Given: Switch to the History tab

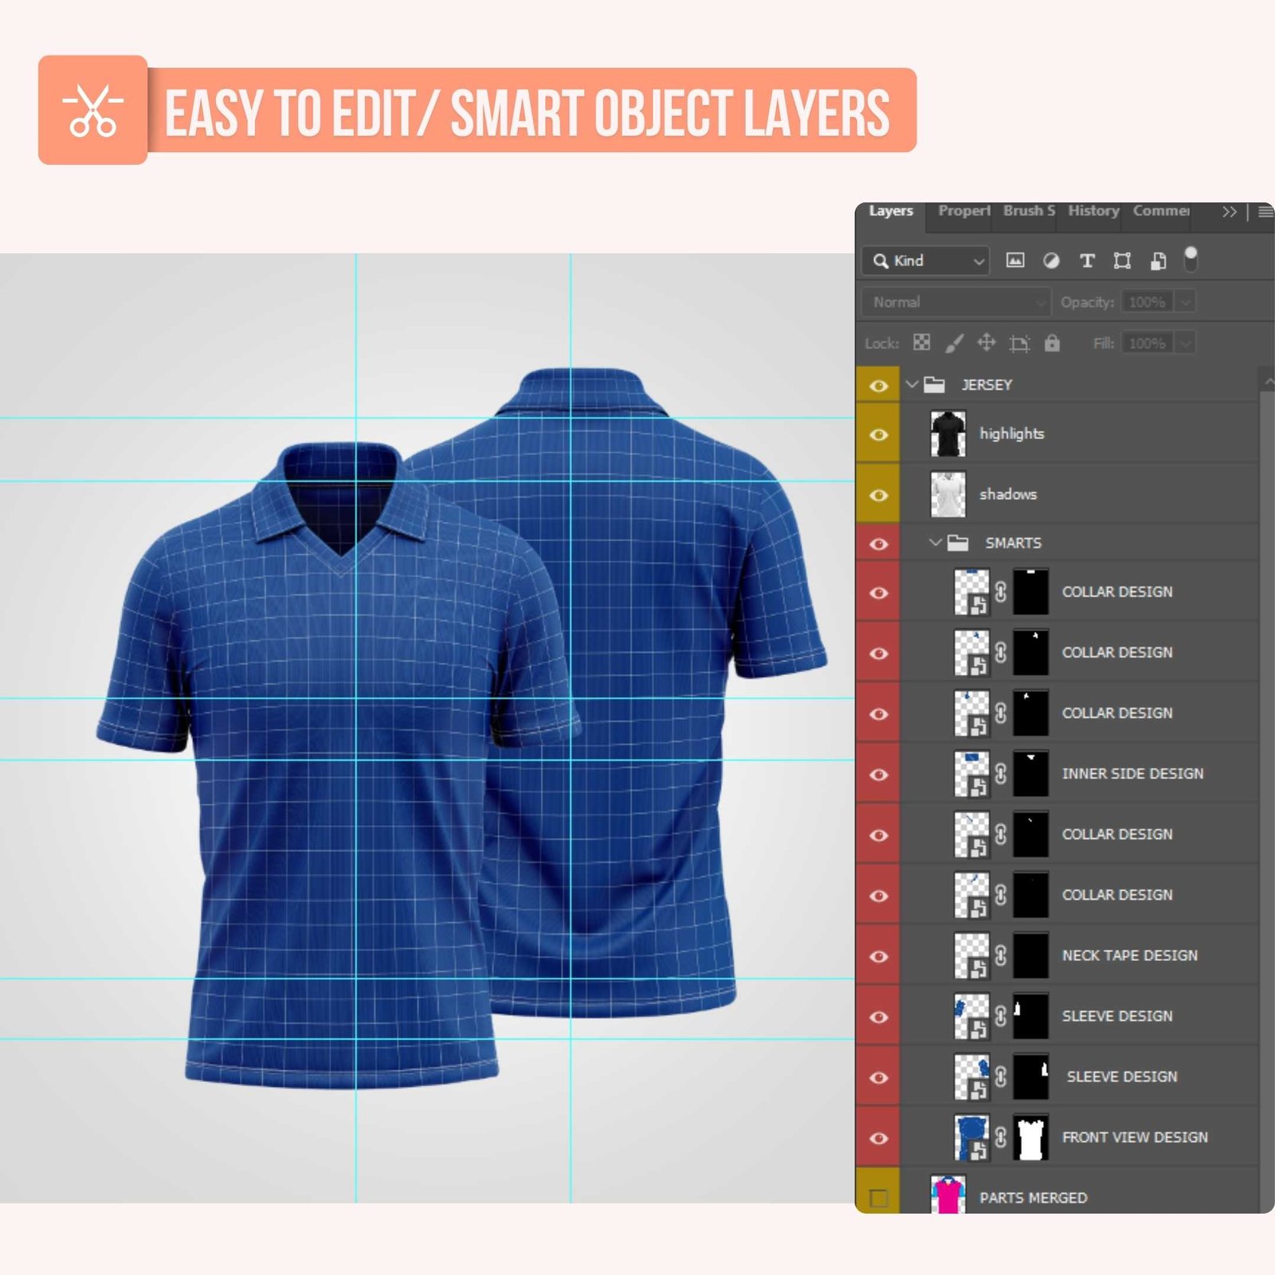Looking at the screenshot, I should [1093, 211].
